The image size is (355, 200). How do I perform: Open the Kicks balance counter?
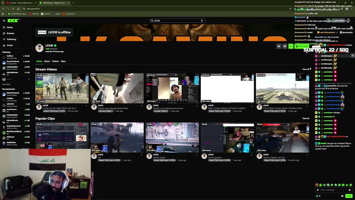click(318, 196)
